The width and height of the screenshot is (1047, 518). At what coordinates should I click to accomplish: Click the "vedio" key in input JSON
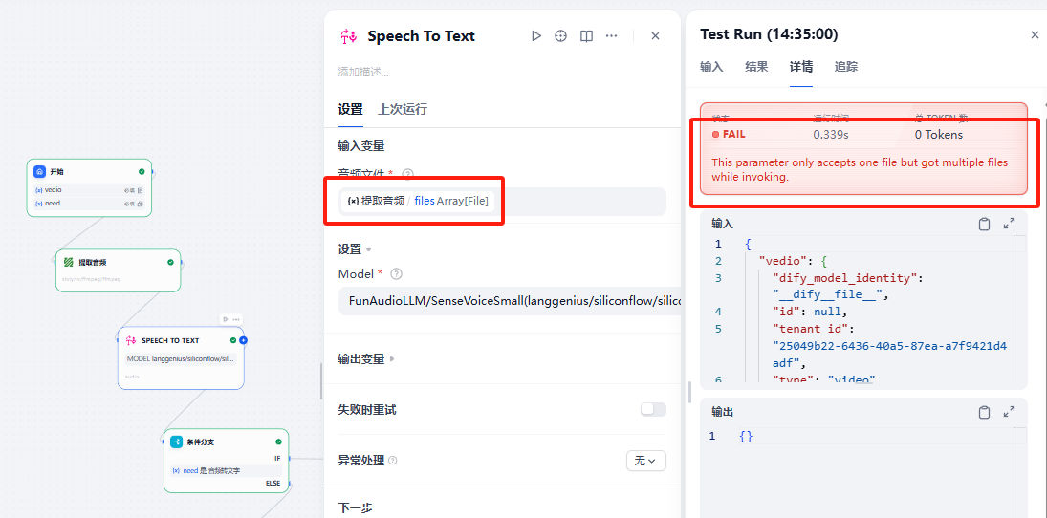[780, 260]
